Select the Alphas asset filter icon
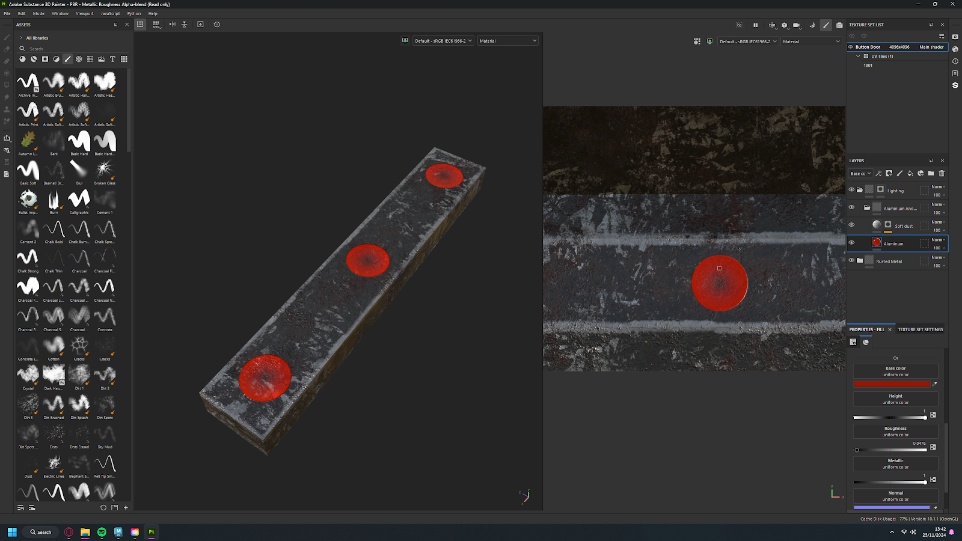Image resolution: width=962 pixels, height=541 pixels. click(x=79, y=59)
